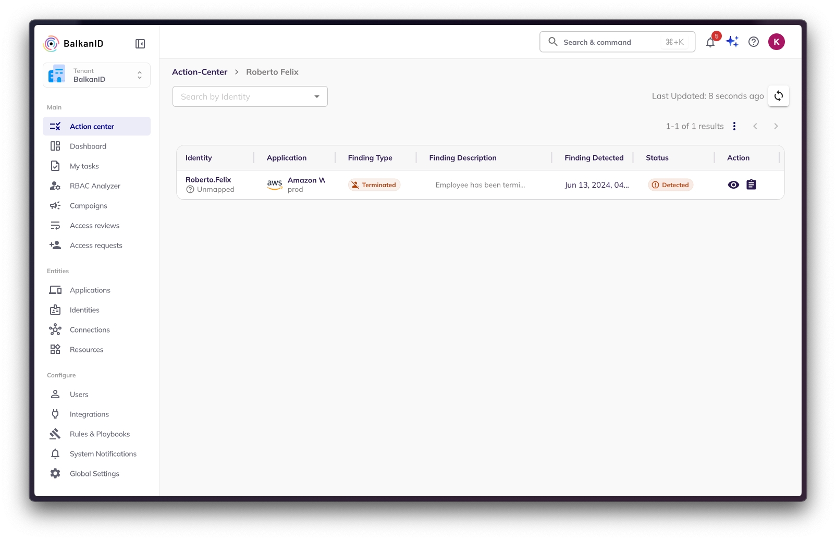Sort by Application column header
The width and height of the screenshot is (836, 540).
point(287,158)
